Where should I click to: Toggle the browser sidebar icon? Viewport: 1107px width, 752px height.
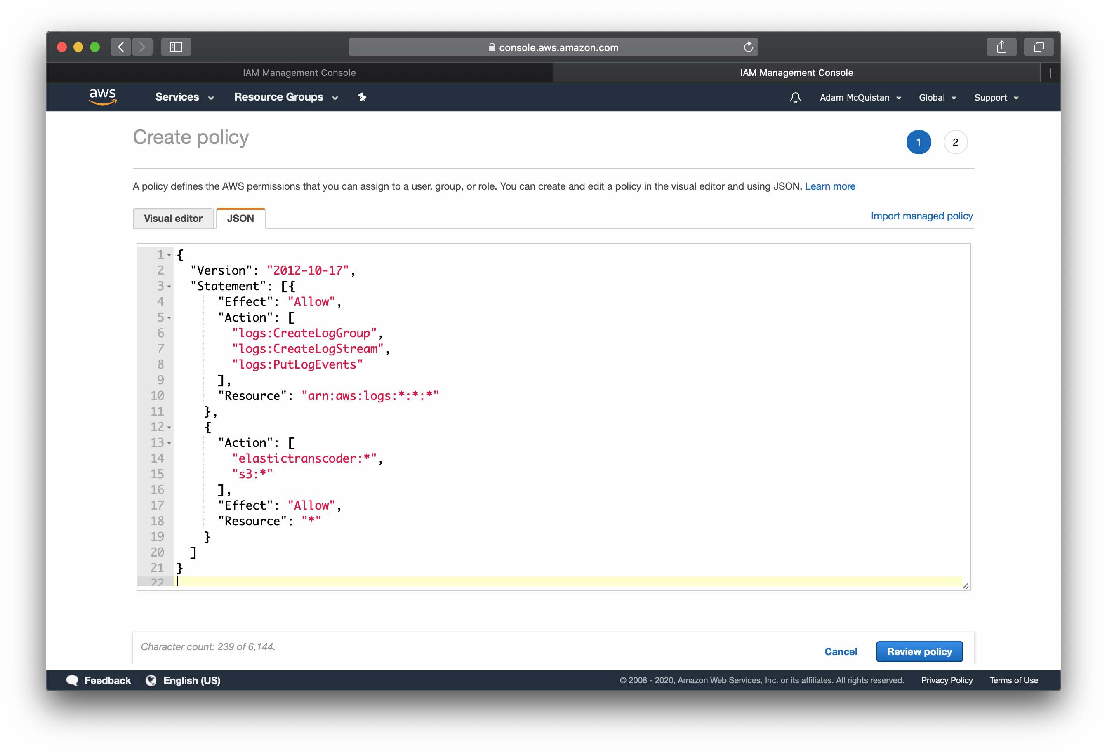point(176,47)
